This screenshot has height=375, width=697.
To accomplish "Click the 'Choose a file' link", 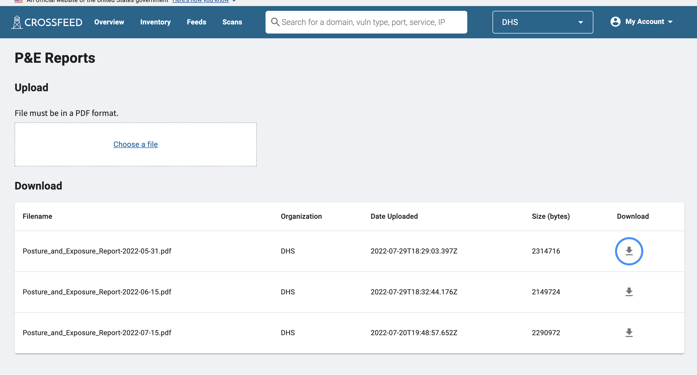I will click(x=136, y=144).
